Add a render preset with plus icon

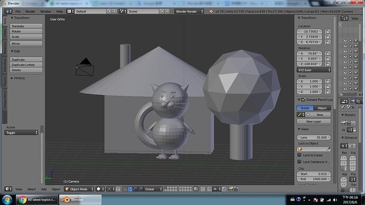350,146
